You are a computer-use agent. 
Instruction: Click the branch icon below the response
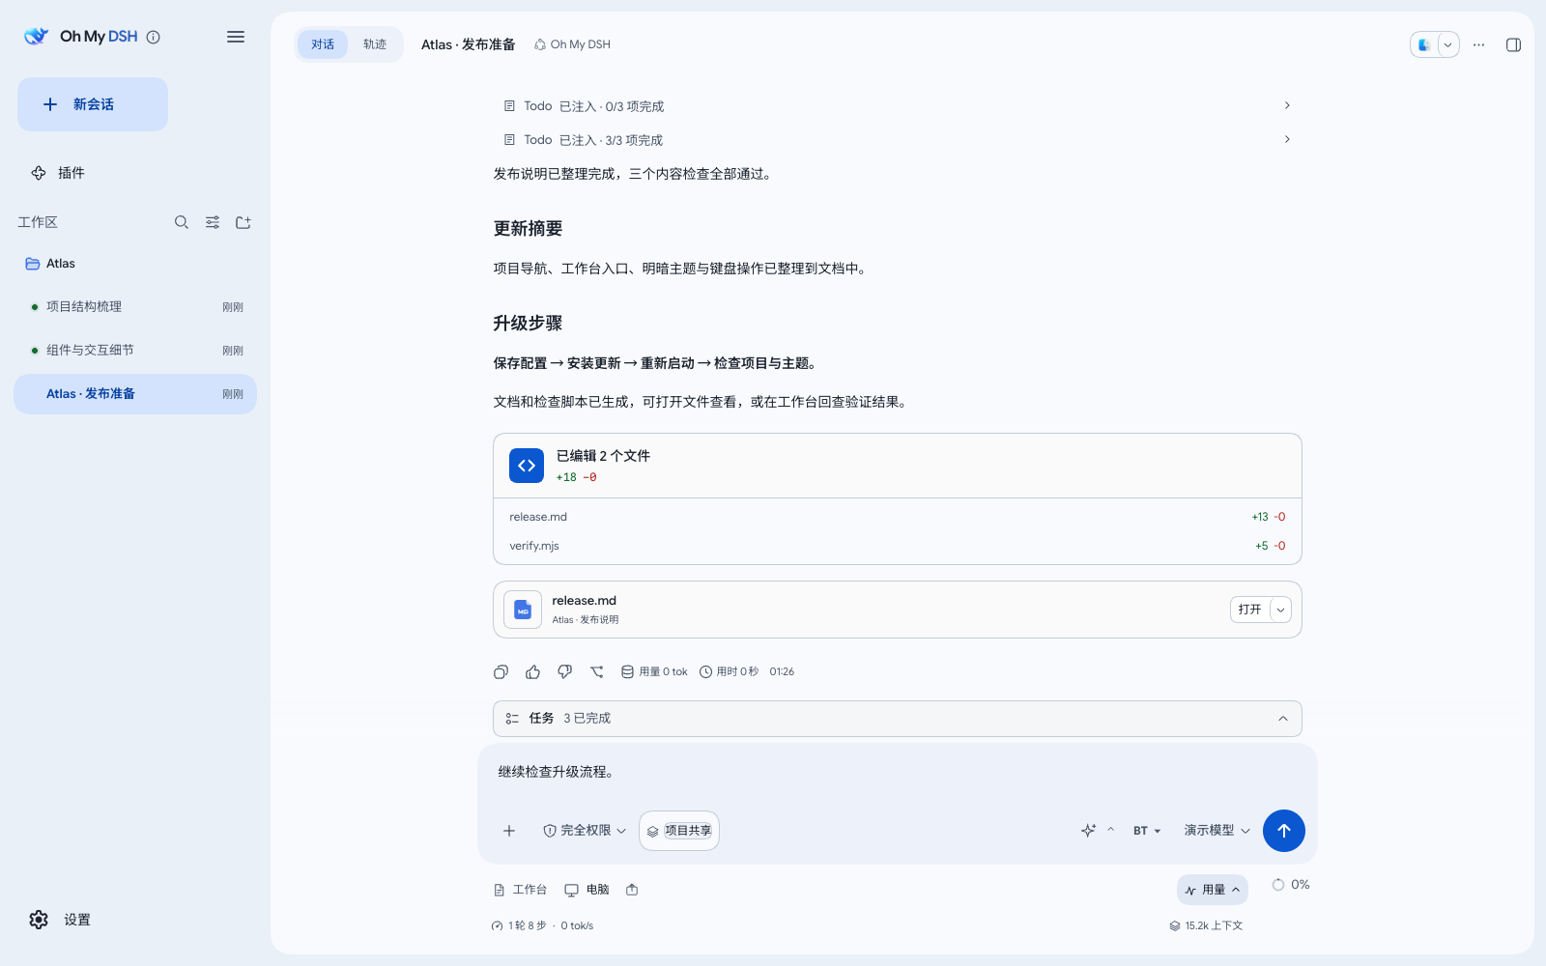596,671
